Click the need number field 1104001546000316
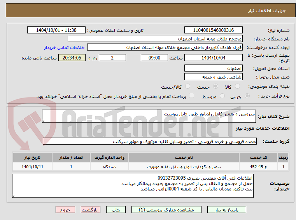The width and height of the screenshot is (296, 220). click(x=213, y=30)
